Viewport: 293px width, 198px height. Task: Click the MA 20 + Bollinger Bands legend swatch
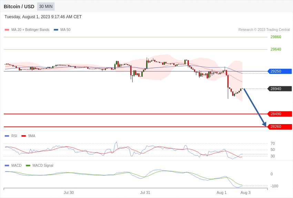coord(7,30)
